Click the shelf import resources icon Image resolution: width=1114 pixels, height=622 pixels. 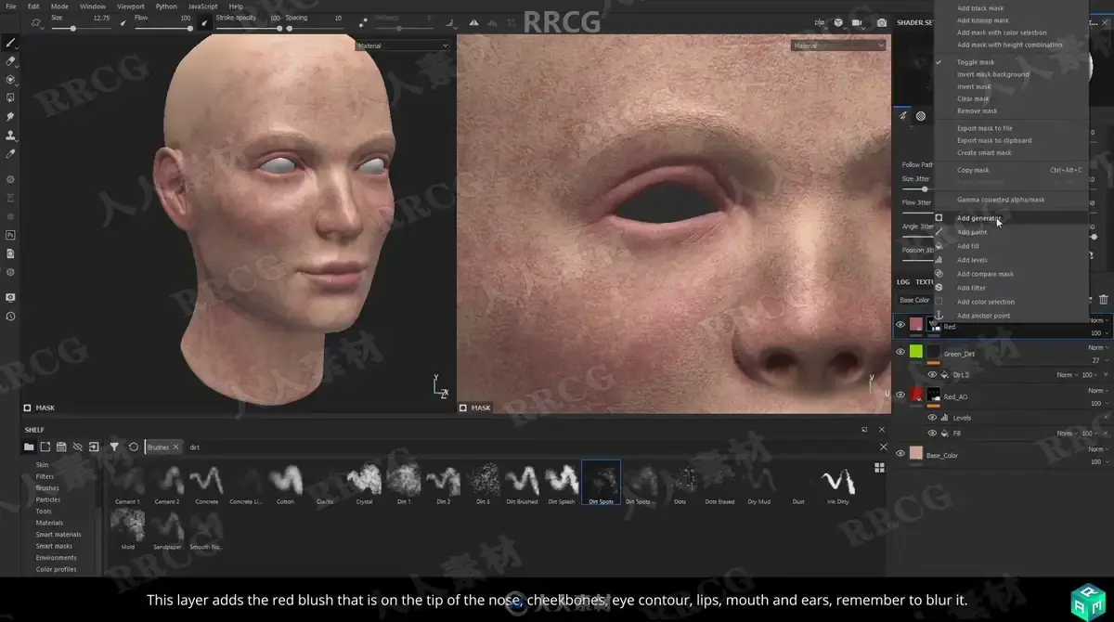94,447
